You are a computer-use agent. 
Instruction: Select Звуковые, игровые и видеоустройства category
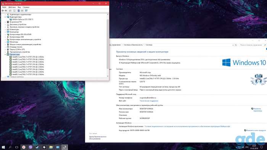click(x=24, y=27)
